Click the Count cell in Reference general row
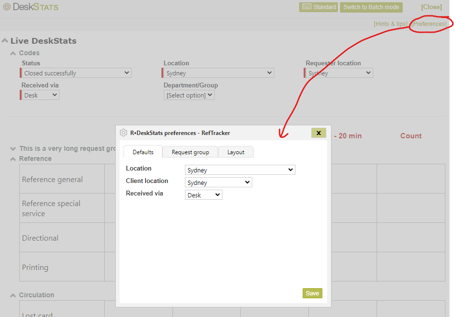Screen dimensions: 454x317 (x=411, y=179)
